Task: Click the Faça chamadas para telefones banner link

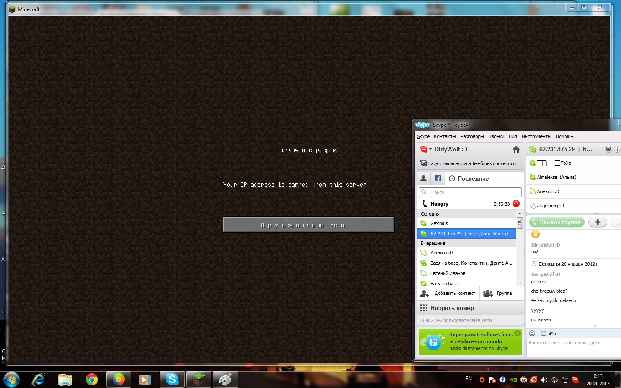Action: [x=470, y=163]
